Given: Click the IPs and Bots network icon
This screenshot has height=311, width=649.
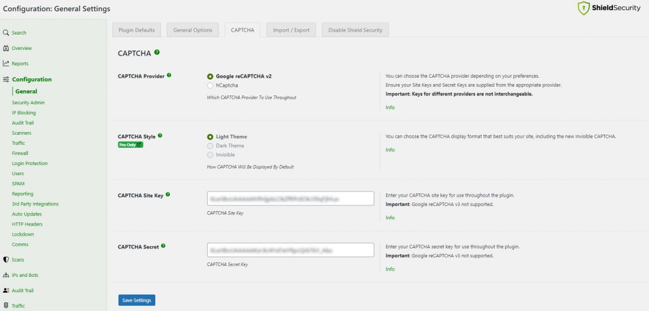Looking at the screenshot, I should click(6, 275).
